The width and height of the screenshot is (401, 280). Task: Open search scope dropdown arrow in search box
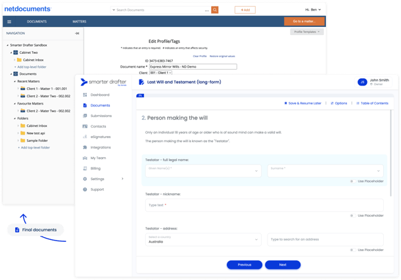click(x=114, y=10)
